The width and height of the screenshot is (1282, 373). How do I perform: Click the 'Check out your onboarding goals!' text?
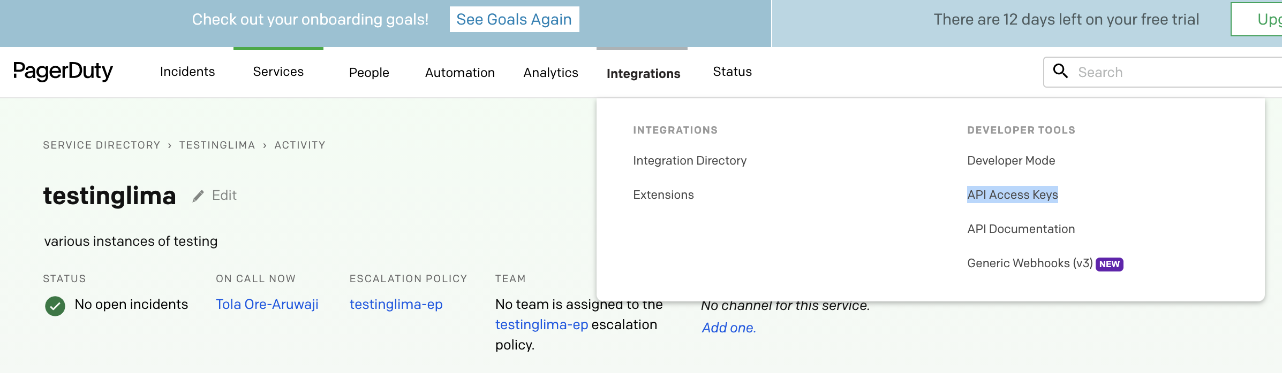311,19
